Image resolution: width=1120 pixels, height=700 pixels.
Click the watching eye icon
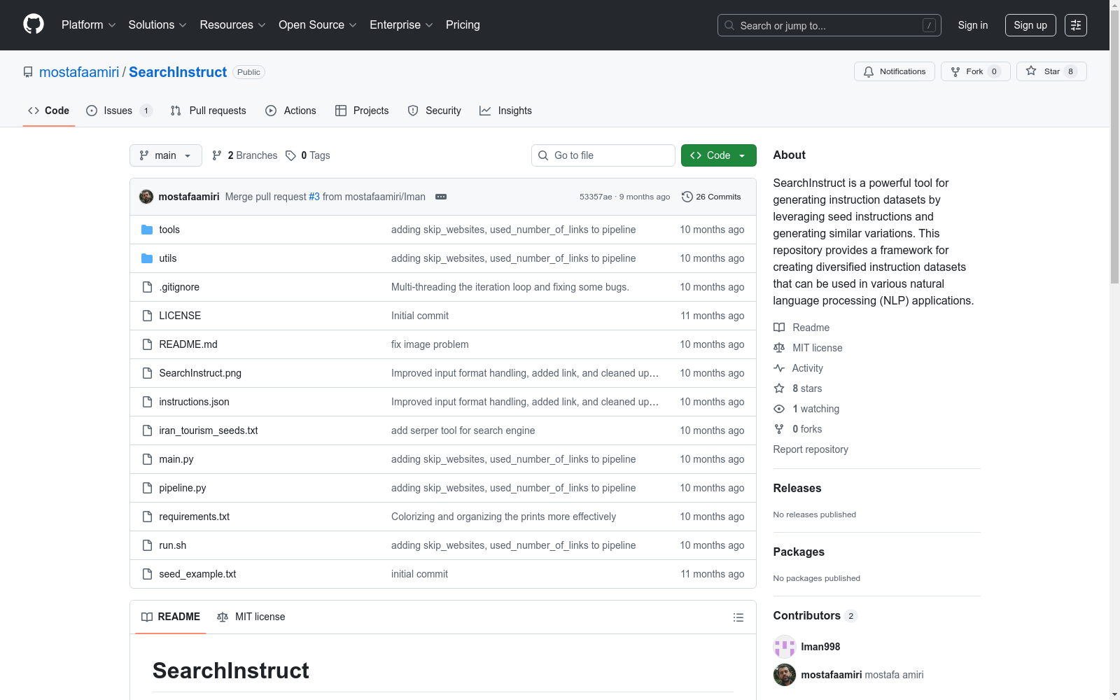779,409
